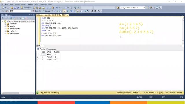Start the Debug button in toolbar
The height and width of the screenshot is (104, 185).
coord(46,11)
